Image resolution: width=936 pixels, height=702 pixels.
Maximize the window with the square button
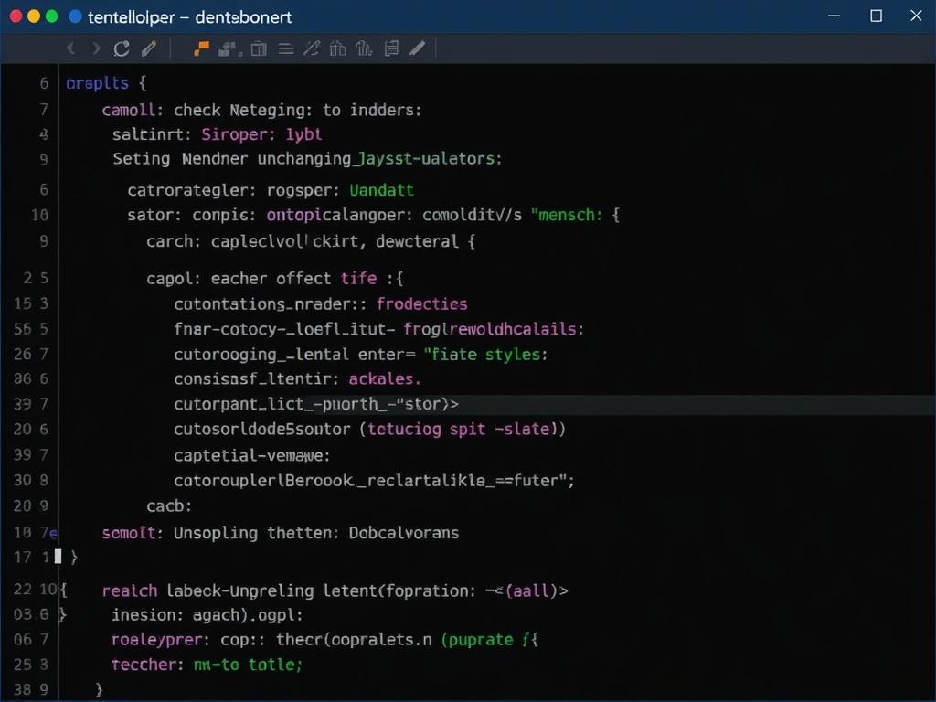point(877,16)
